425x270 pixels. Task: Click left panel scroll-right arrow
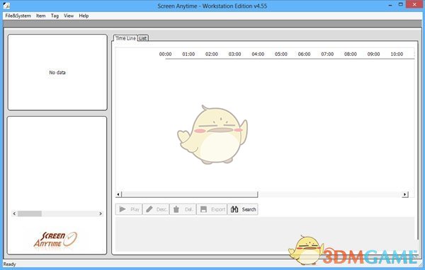101,213
